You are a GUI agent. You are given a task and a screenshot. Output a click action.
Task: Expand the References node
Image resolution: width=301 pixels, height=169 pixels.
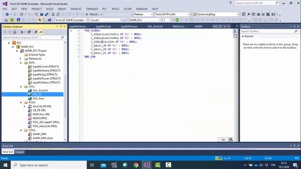pos(21,59)
